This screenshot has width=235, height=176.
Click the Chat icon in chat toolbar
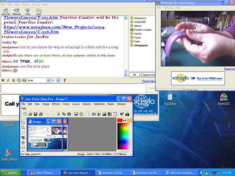point(38,12)
